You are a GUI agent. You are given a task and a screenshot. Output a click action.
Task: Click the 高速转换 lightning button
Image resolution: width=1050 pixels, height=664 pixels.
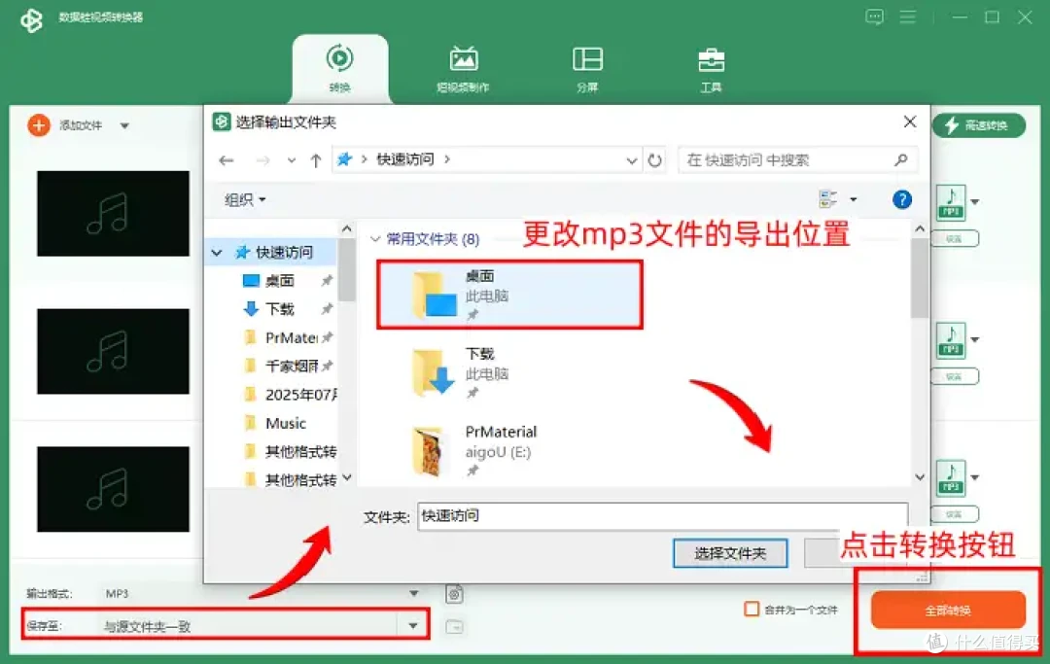click(978, 125)
